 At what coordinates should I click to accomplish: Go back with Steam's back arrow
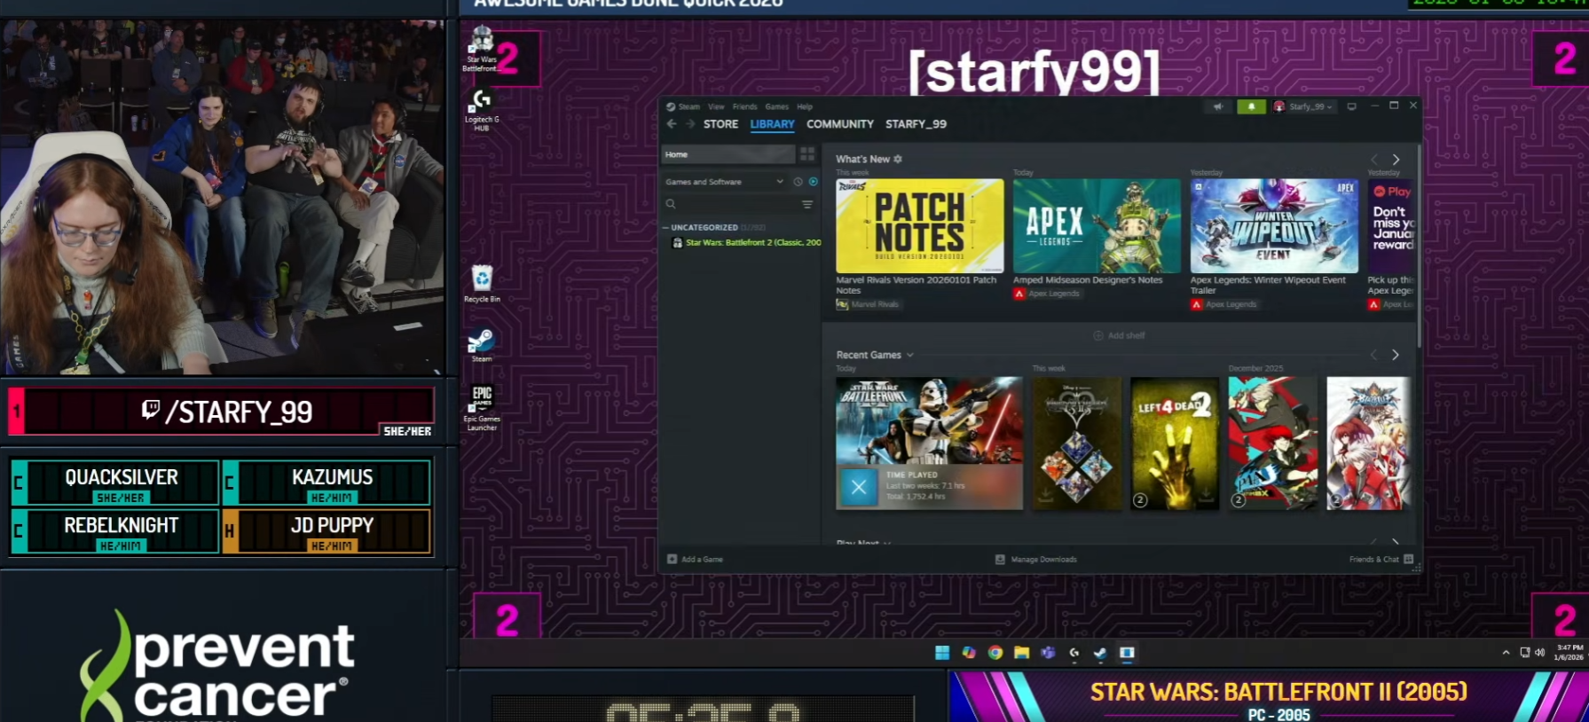click(672, 124)
